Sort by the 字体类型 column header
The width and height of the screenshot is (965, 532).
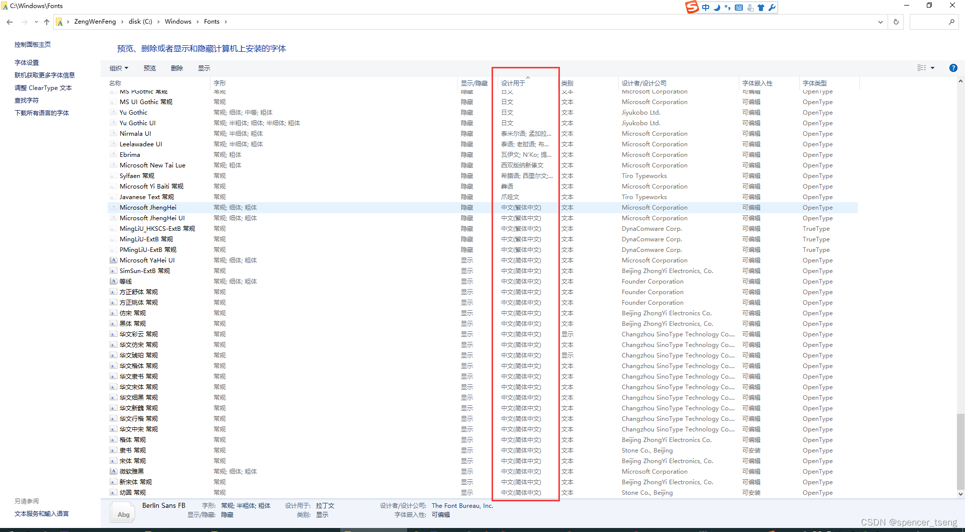(829, 83)
